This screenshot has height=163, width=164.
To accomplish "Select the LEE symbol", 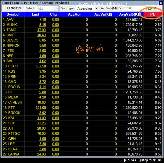I will (11, 144).
